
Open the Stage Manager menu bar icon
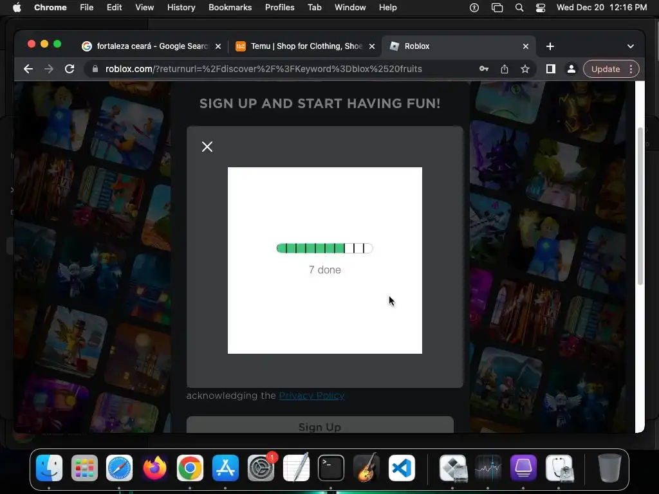coord(497,8)
